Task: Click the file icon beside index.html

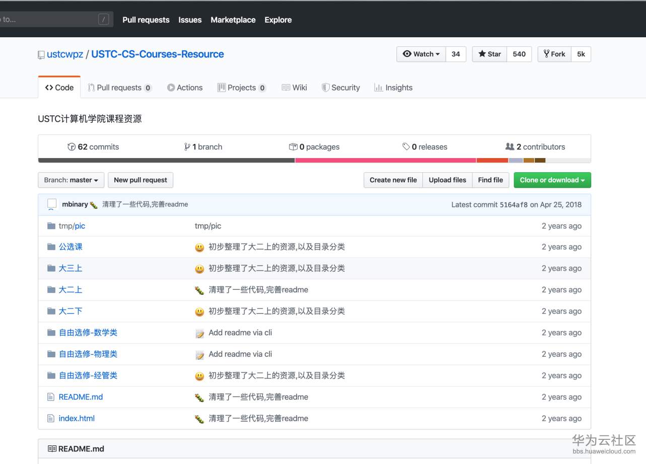Action: [x=50, y=418]
